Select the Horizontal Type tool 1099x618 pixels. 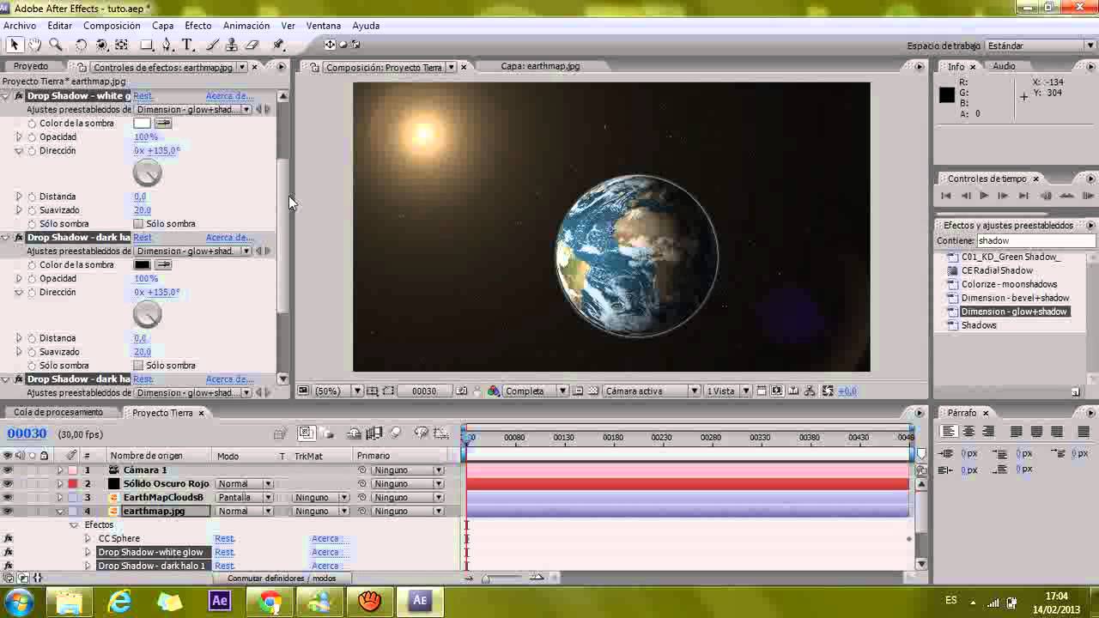[x=187, y=45]
